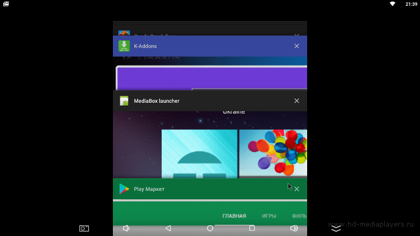Image resolution: width=420 pixels, height=236 pixels.
Task: Hide navigation bar with double chevron
Action: click(336, 229)
